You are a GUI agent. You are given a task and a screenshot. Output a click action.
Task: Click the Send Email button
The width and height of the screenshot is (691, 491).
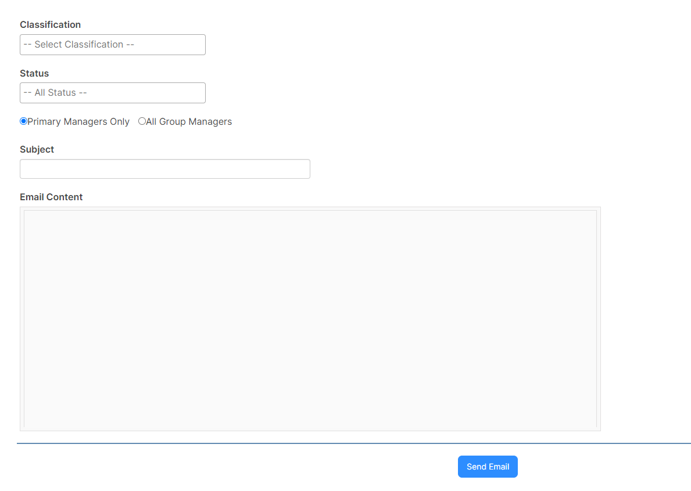tap(488, 467)
